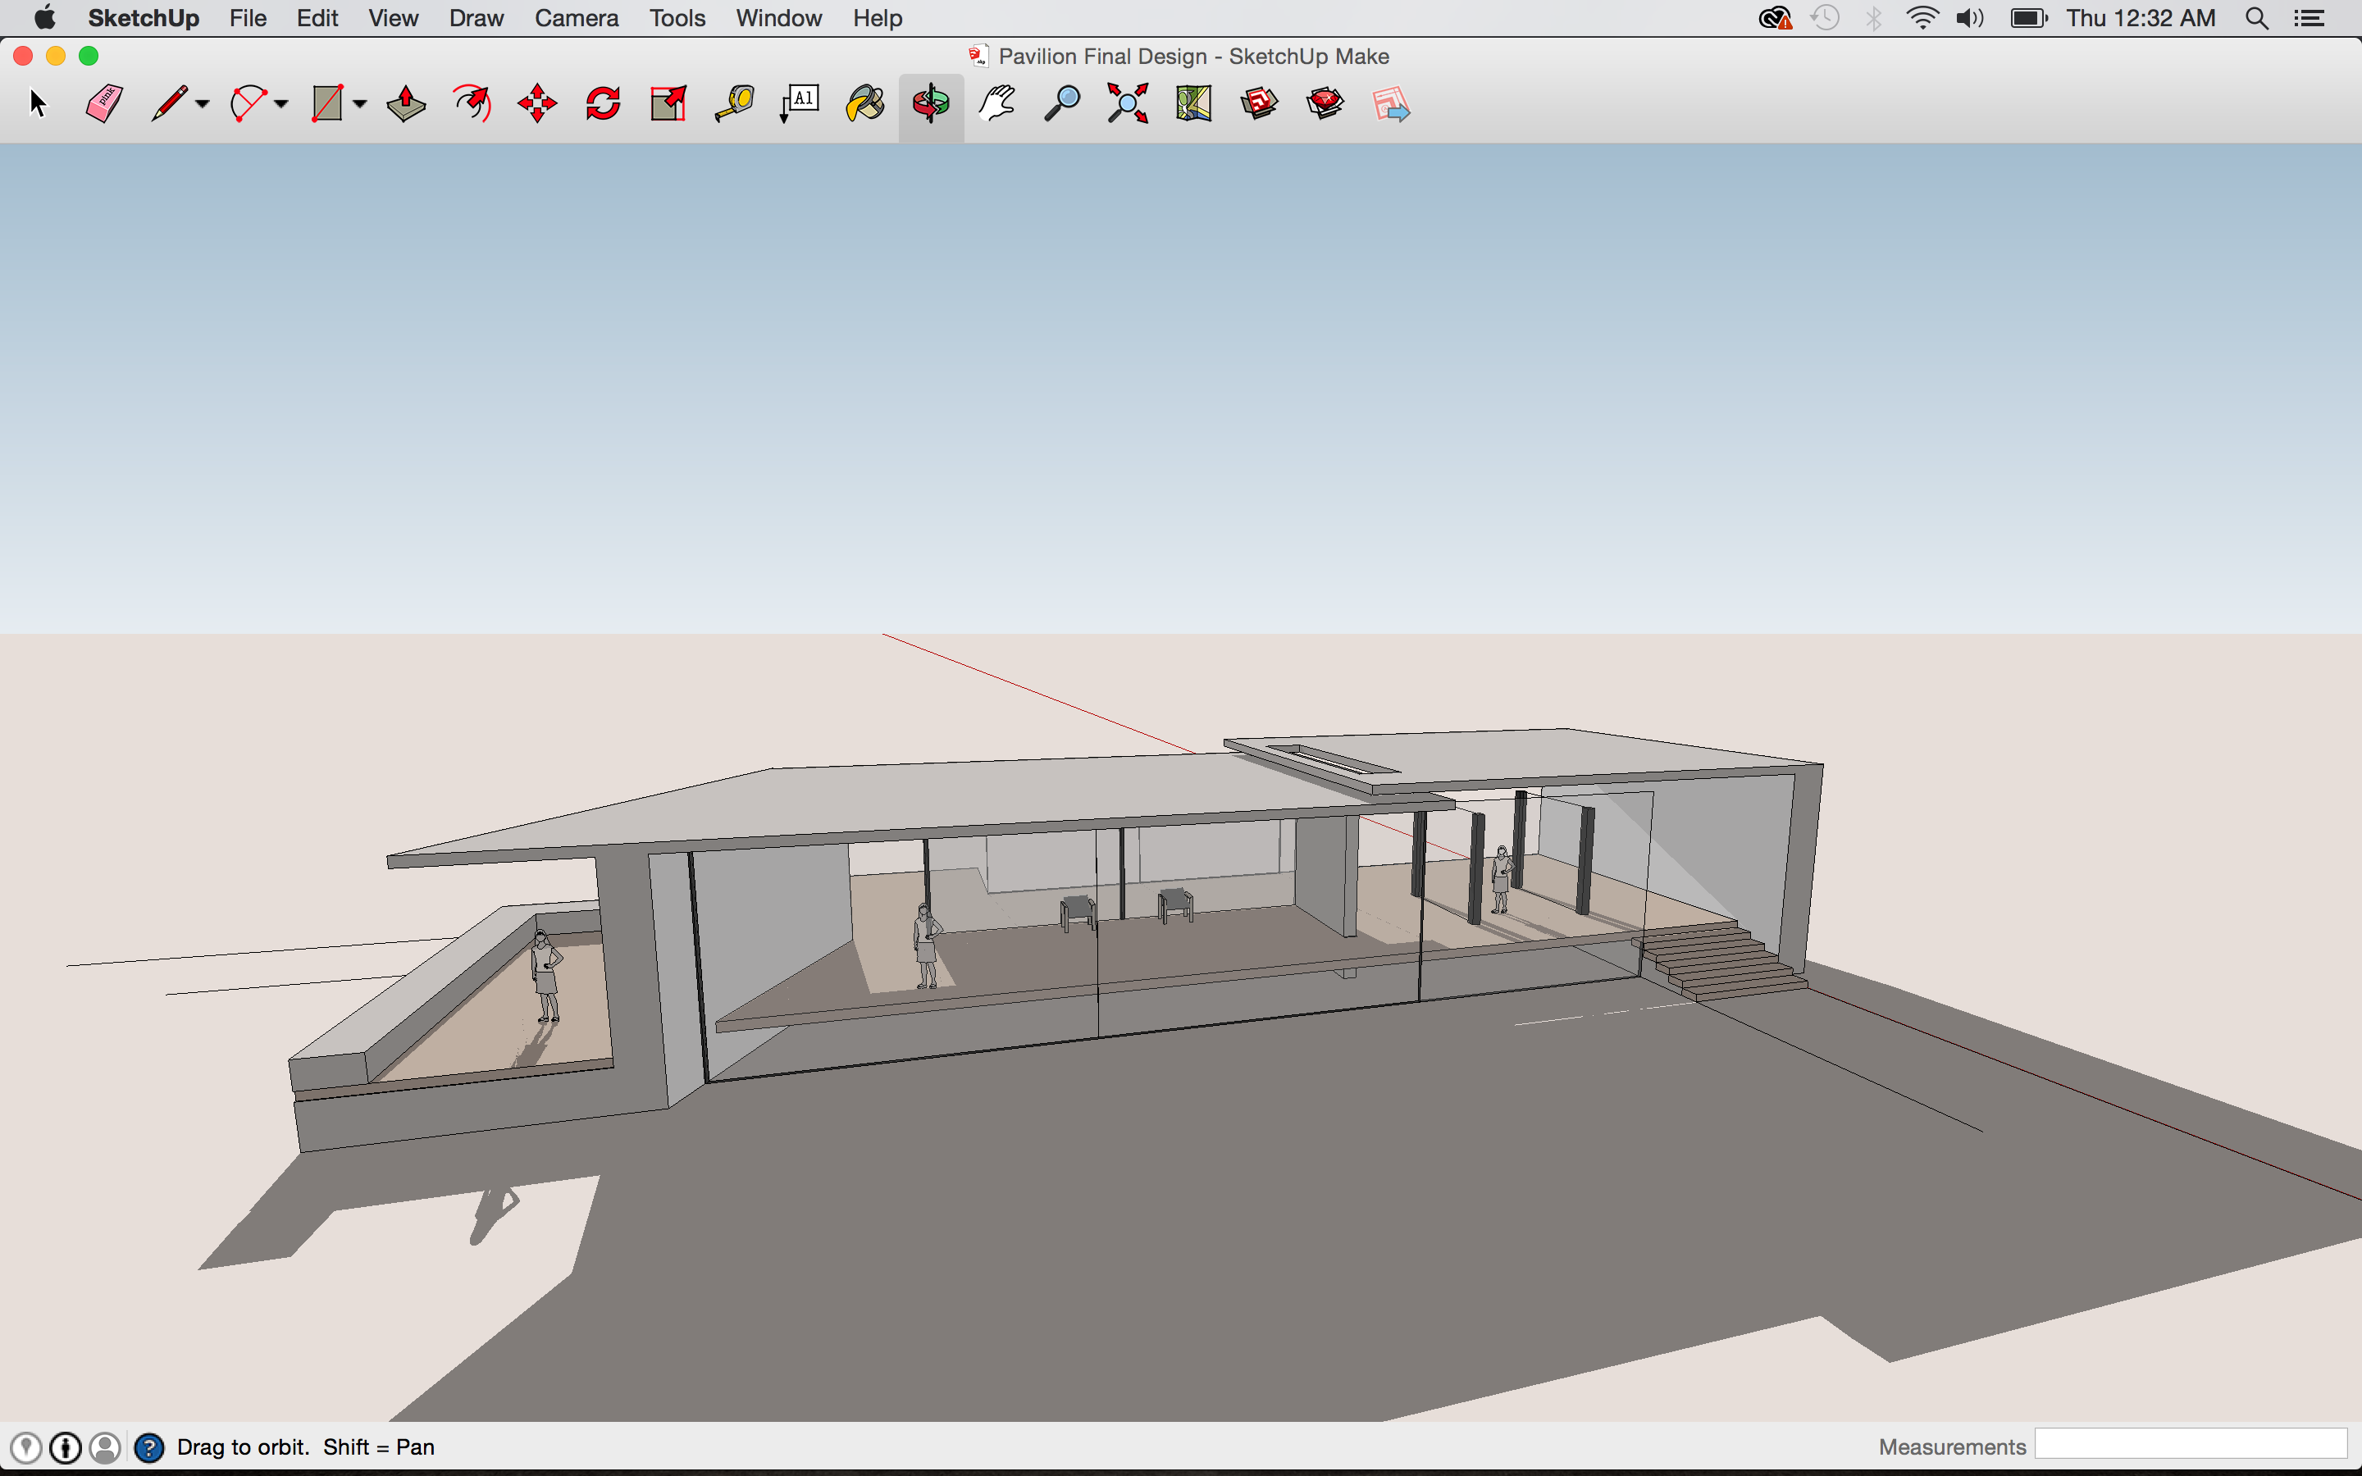Open the Apple menu
Image resolution: width=2362 pixels, height=1476 pixels.
pyautogui.click(x=45, y=17)
